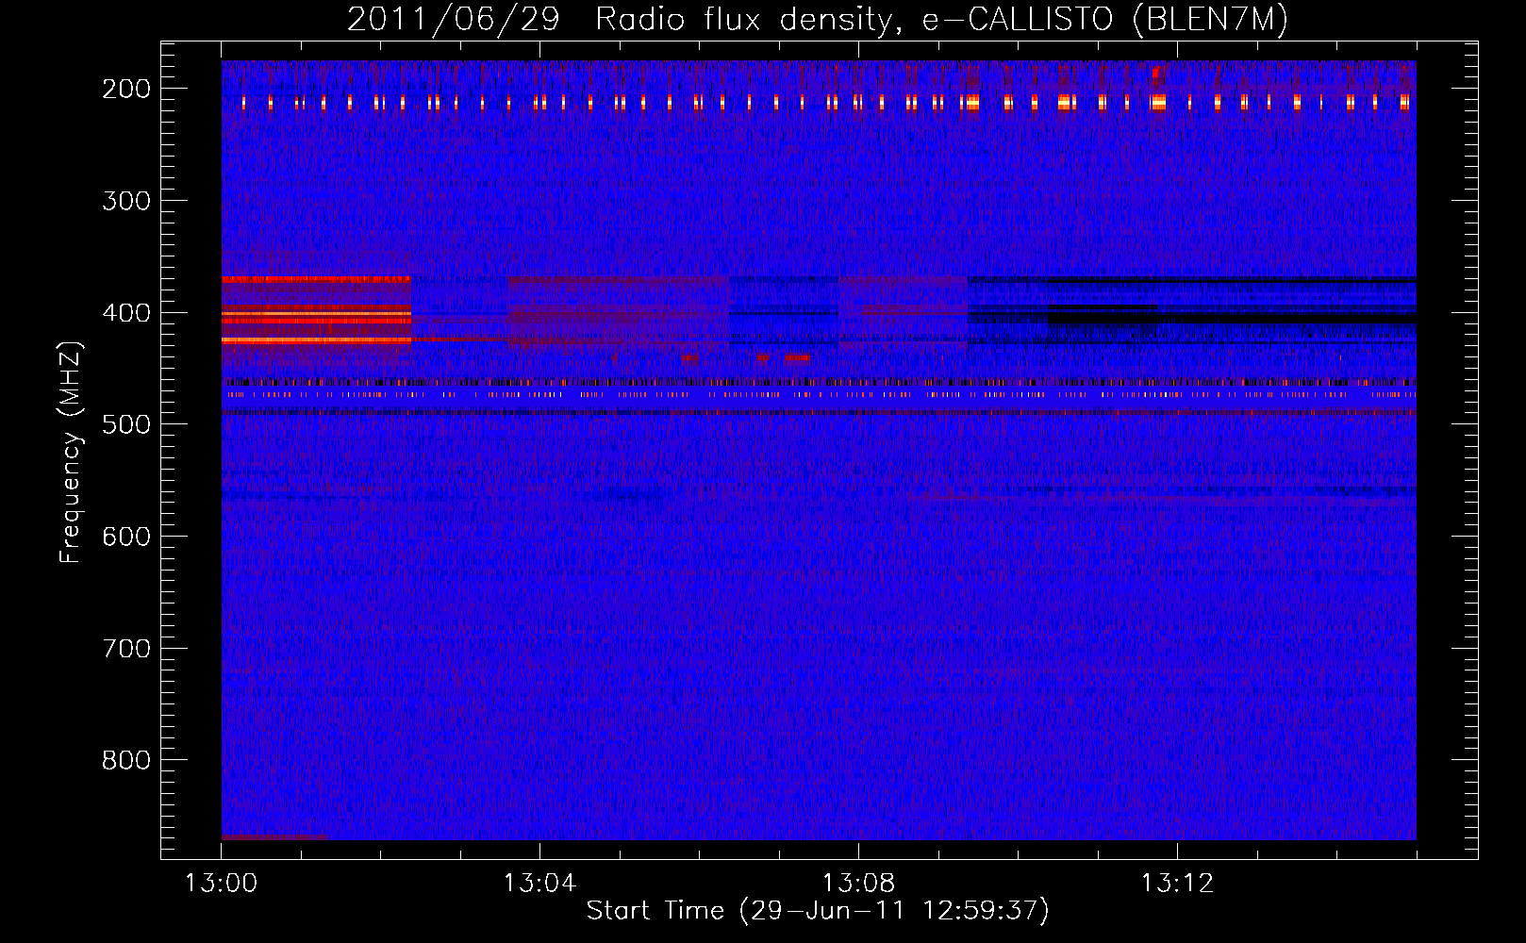Click the '13:00' time tick label

click(221, 884)
